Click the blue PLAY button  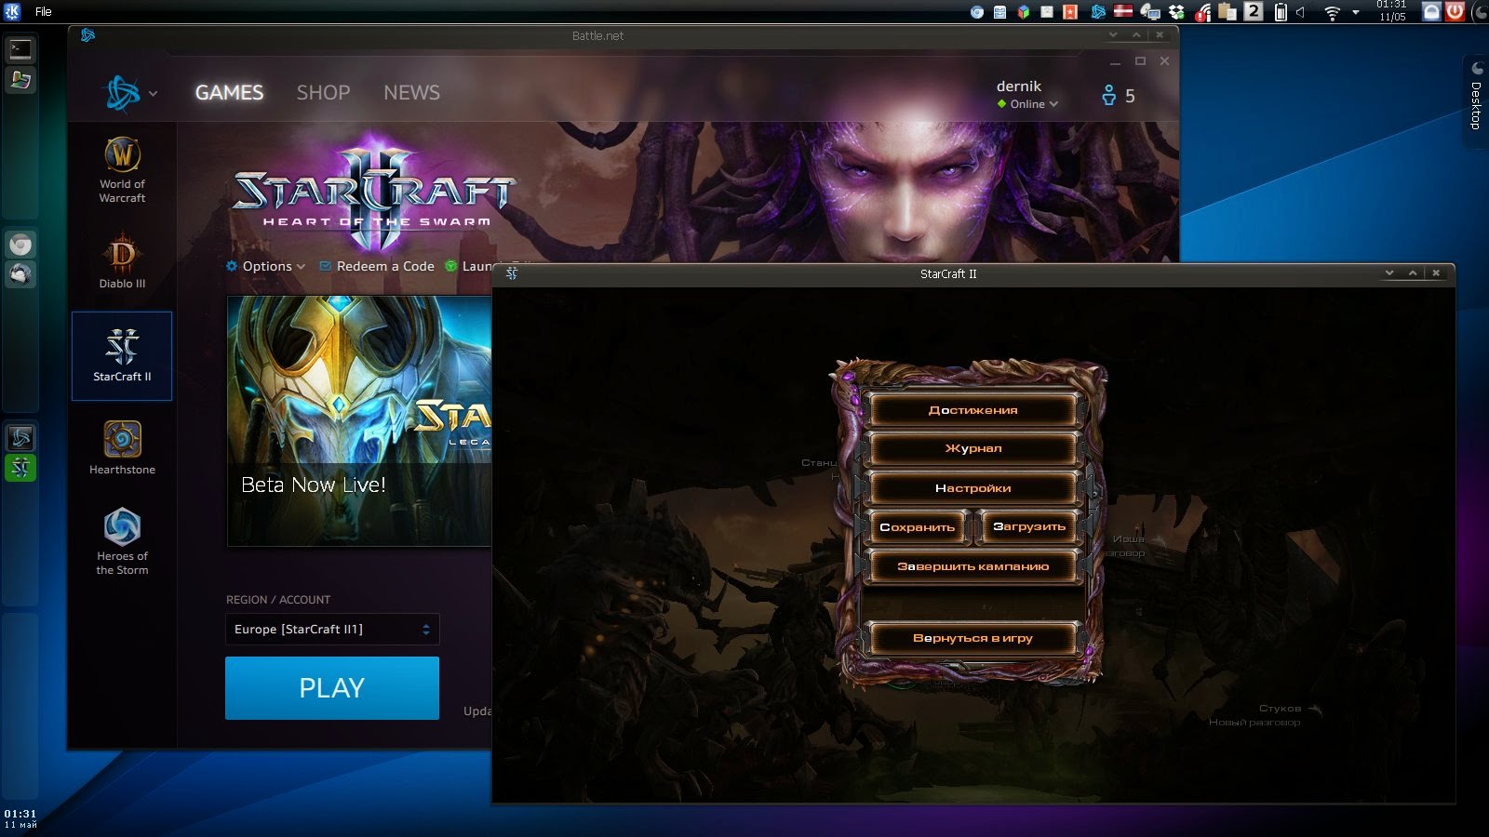click(332, 688)
